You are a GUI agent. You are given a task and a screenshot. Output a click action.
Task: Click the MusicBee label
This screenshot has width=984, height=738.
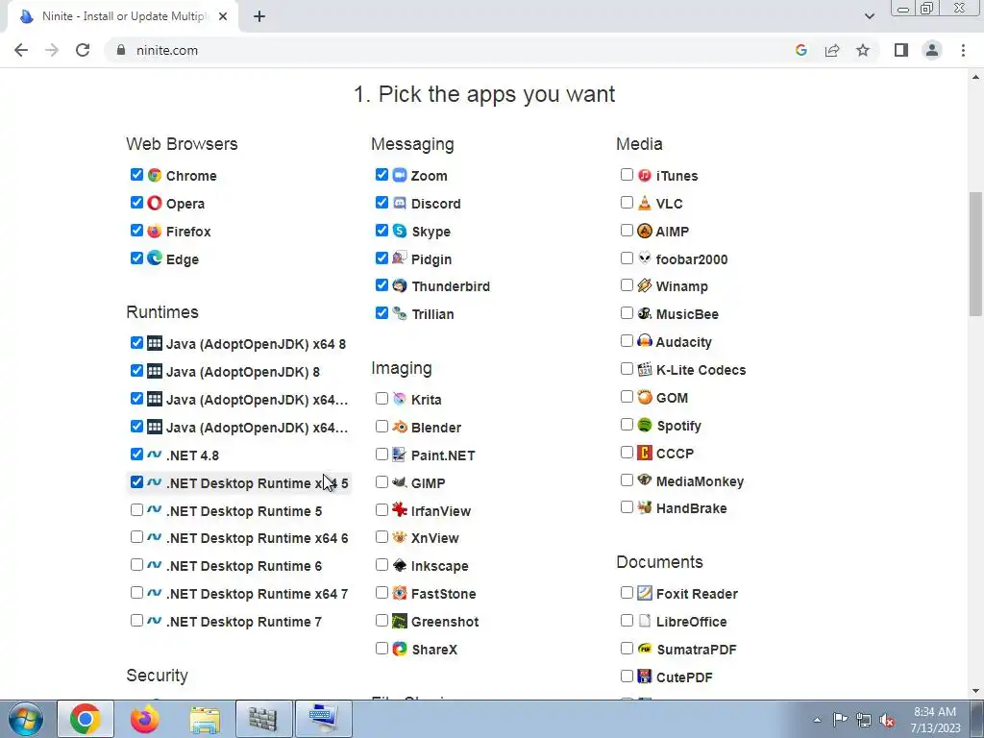[687, 314]
